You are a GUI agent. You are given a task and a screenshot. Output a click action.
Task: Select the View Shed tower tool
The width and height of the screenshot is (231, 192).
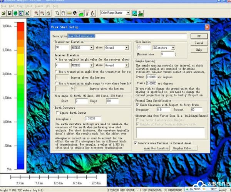pos(87,13)
